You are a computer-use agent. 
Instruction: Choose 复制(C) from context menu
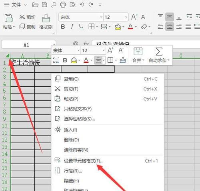coord(108,79)
